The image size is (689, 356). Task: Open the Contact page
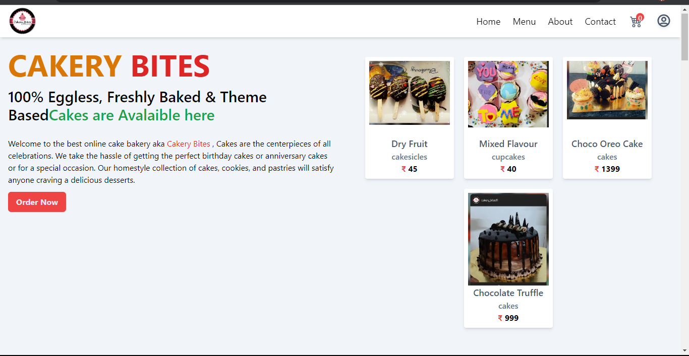click(x=600, y=22)
